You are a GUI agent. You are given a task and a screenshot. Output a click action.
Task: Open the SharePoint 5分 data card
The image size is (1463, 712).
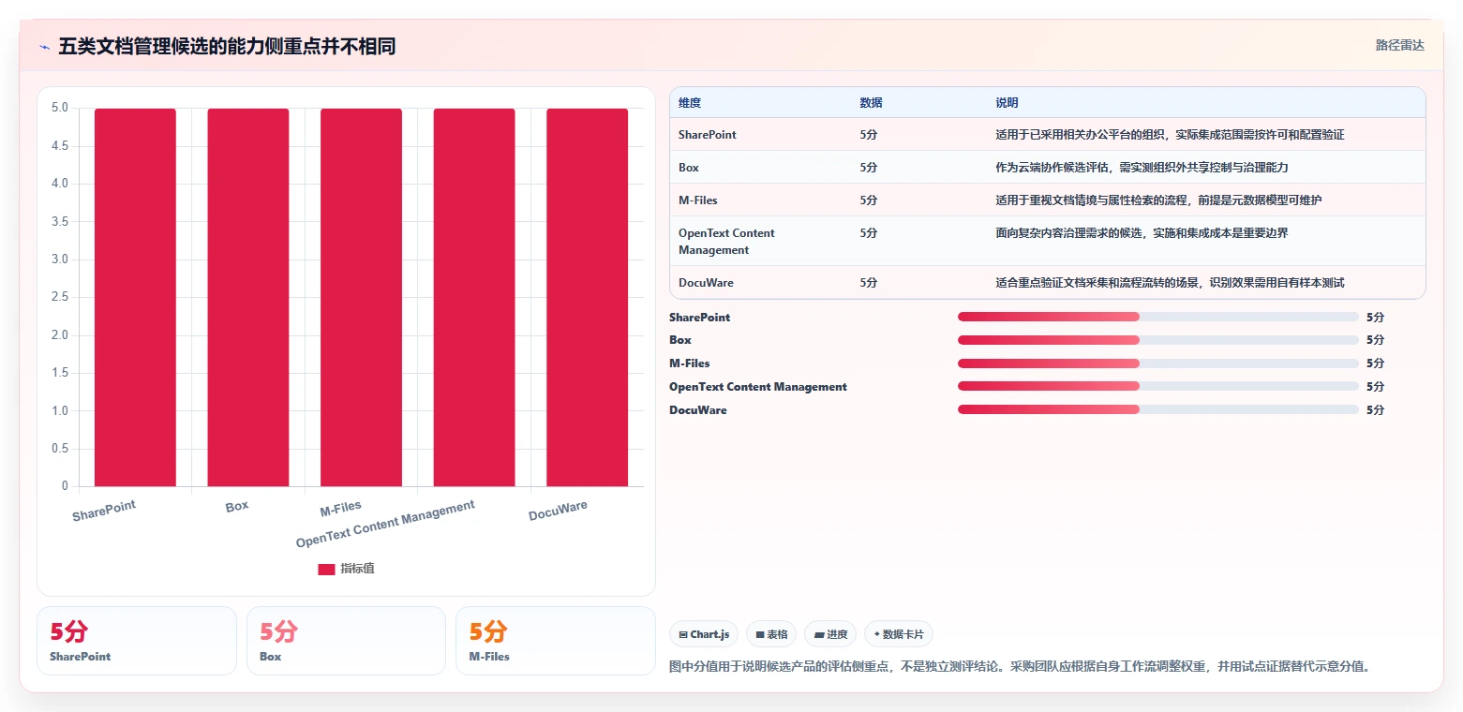click(137, 641)
